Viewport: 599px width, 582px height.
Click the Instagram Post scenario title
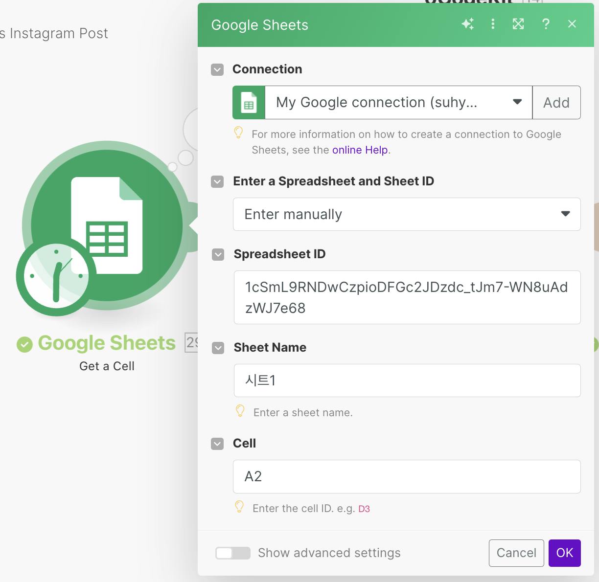coord(54,33)
